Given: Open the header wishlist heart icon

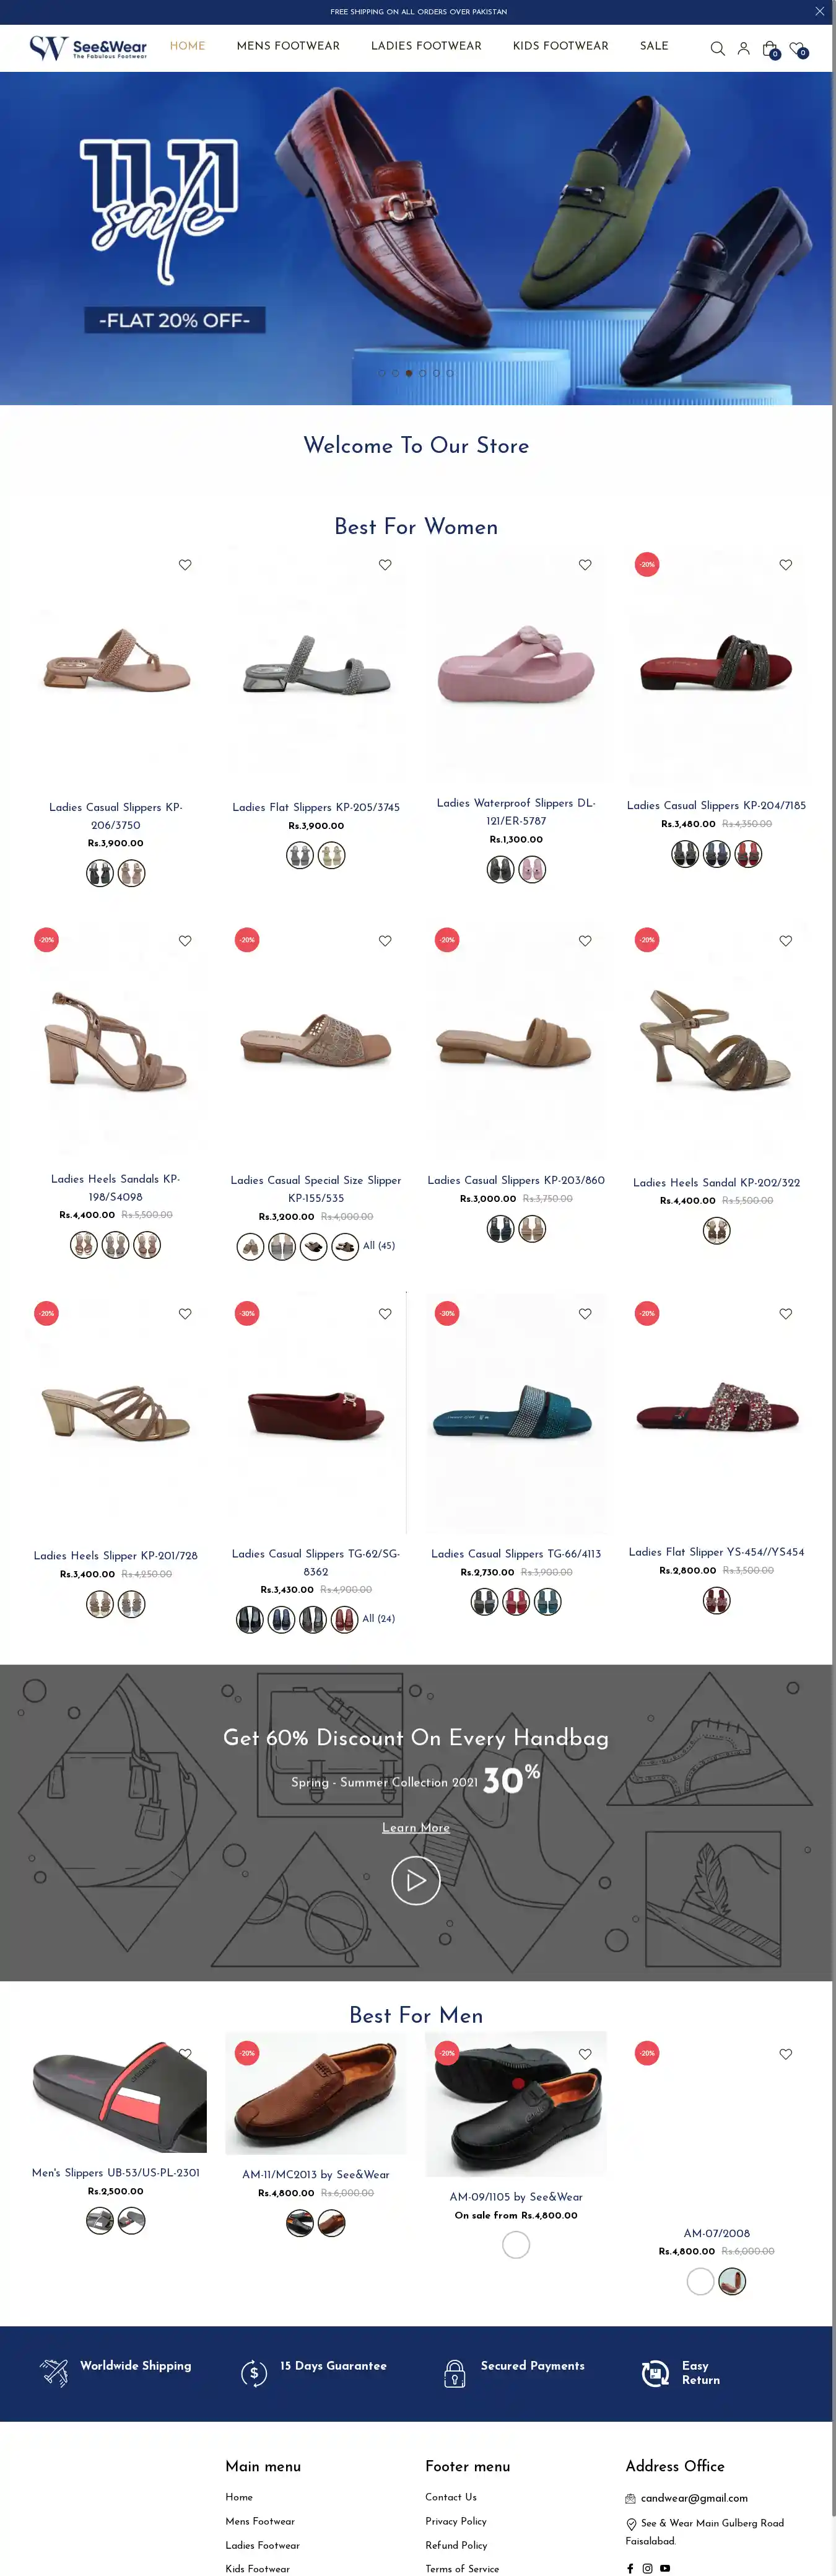Looking at the screenshot, I should (x=797, y=49).
